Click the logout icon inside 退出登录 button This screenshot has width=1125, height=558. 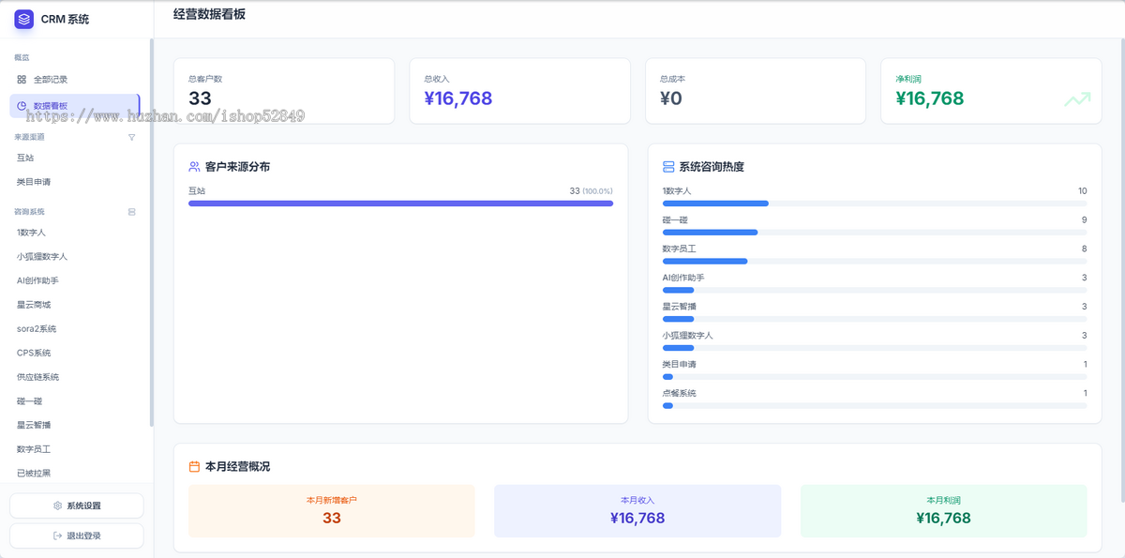click(x=58, y=535)
